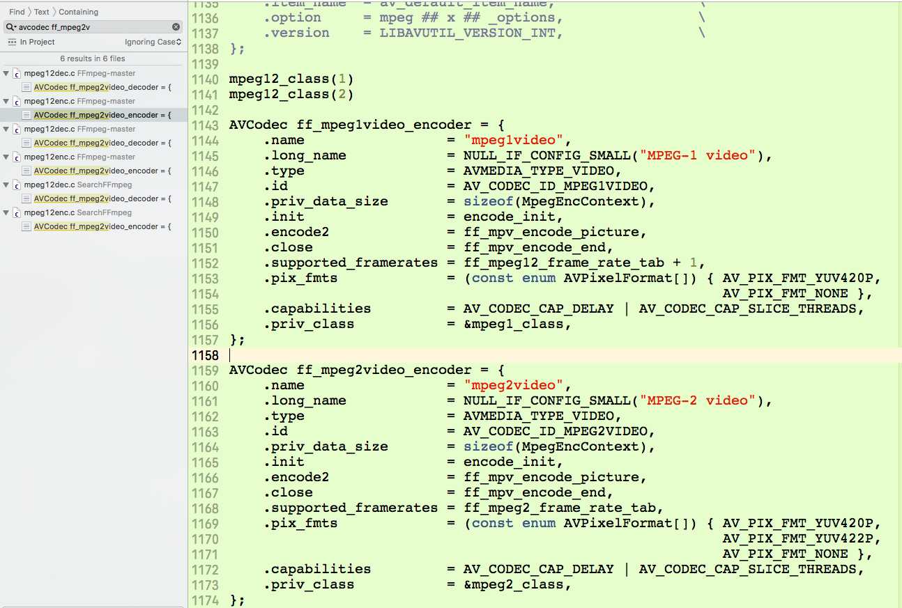Click "&mpeg1_class" in the code
The height and width of the screenshot is (608, 902).
pos(514,325)
